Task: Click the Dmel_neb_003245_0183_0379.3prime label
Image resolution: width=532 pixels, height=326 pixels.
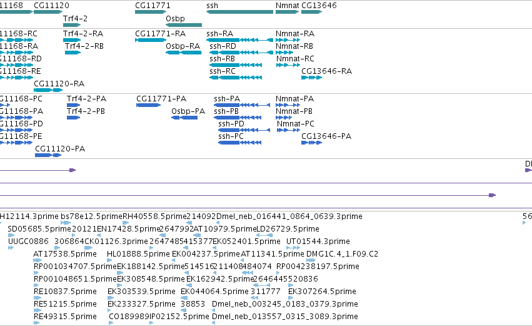Action: pyautogui.click(x=284, y=304)
